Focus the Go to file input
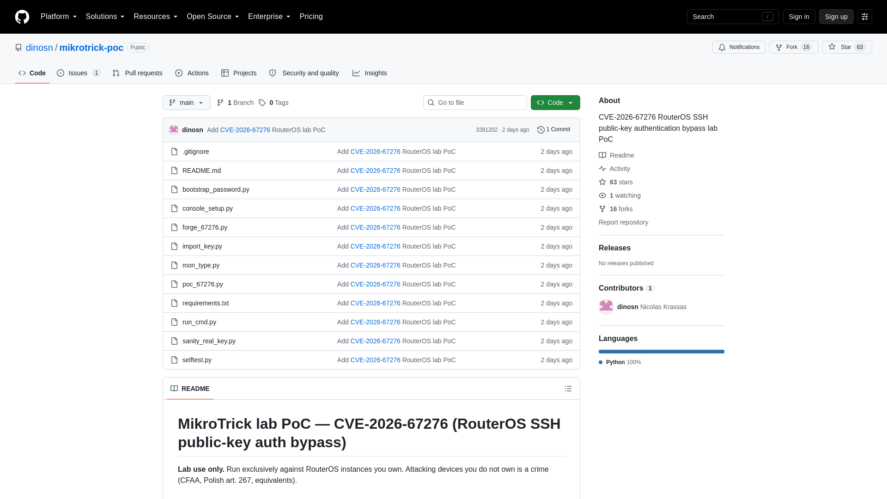 click(475, 103)
